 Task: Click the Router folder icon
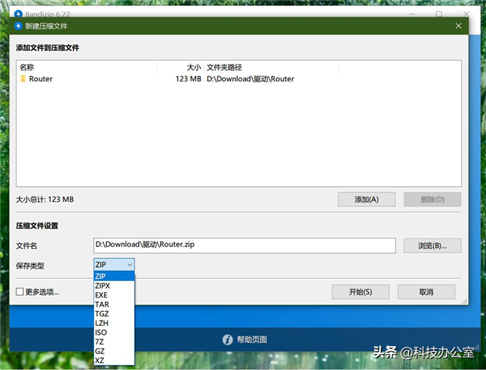[x=23, y=78]
